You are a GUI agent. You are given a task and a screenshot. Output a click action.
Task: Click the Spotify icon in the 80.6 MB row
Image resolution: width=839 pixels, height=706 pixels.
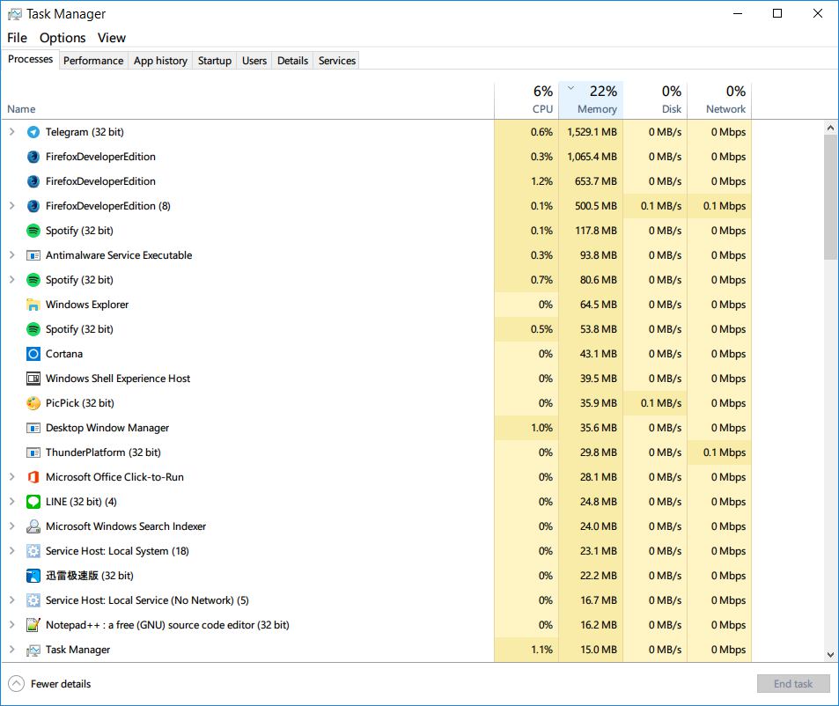pos(33,280)
